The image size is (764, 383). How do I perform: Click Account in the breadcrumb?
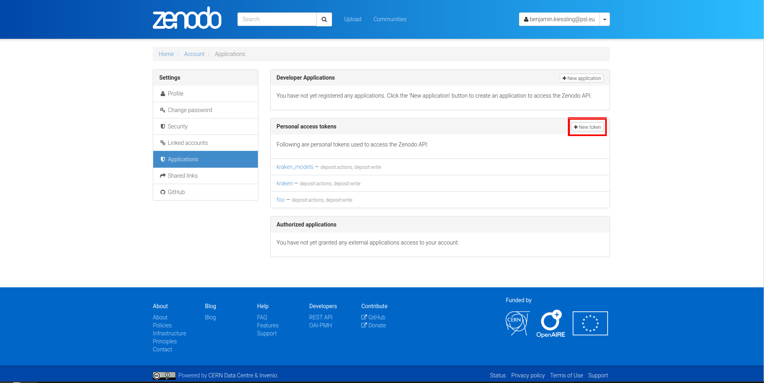[x=194, y=54]
